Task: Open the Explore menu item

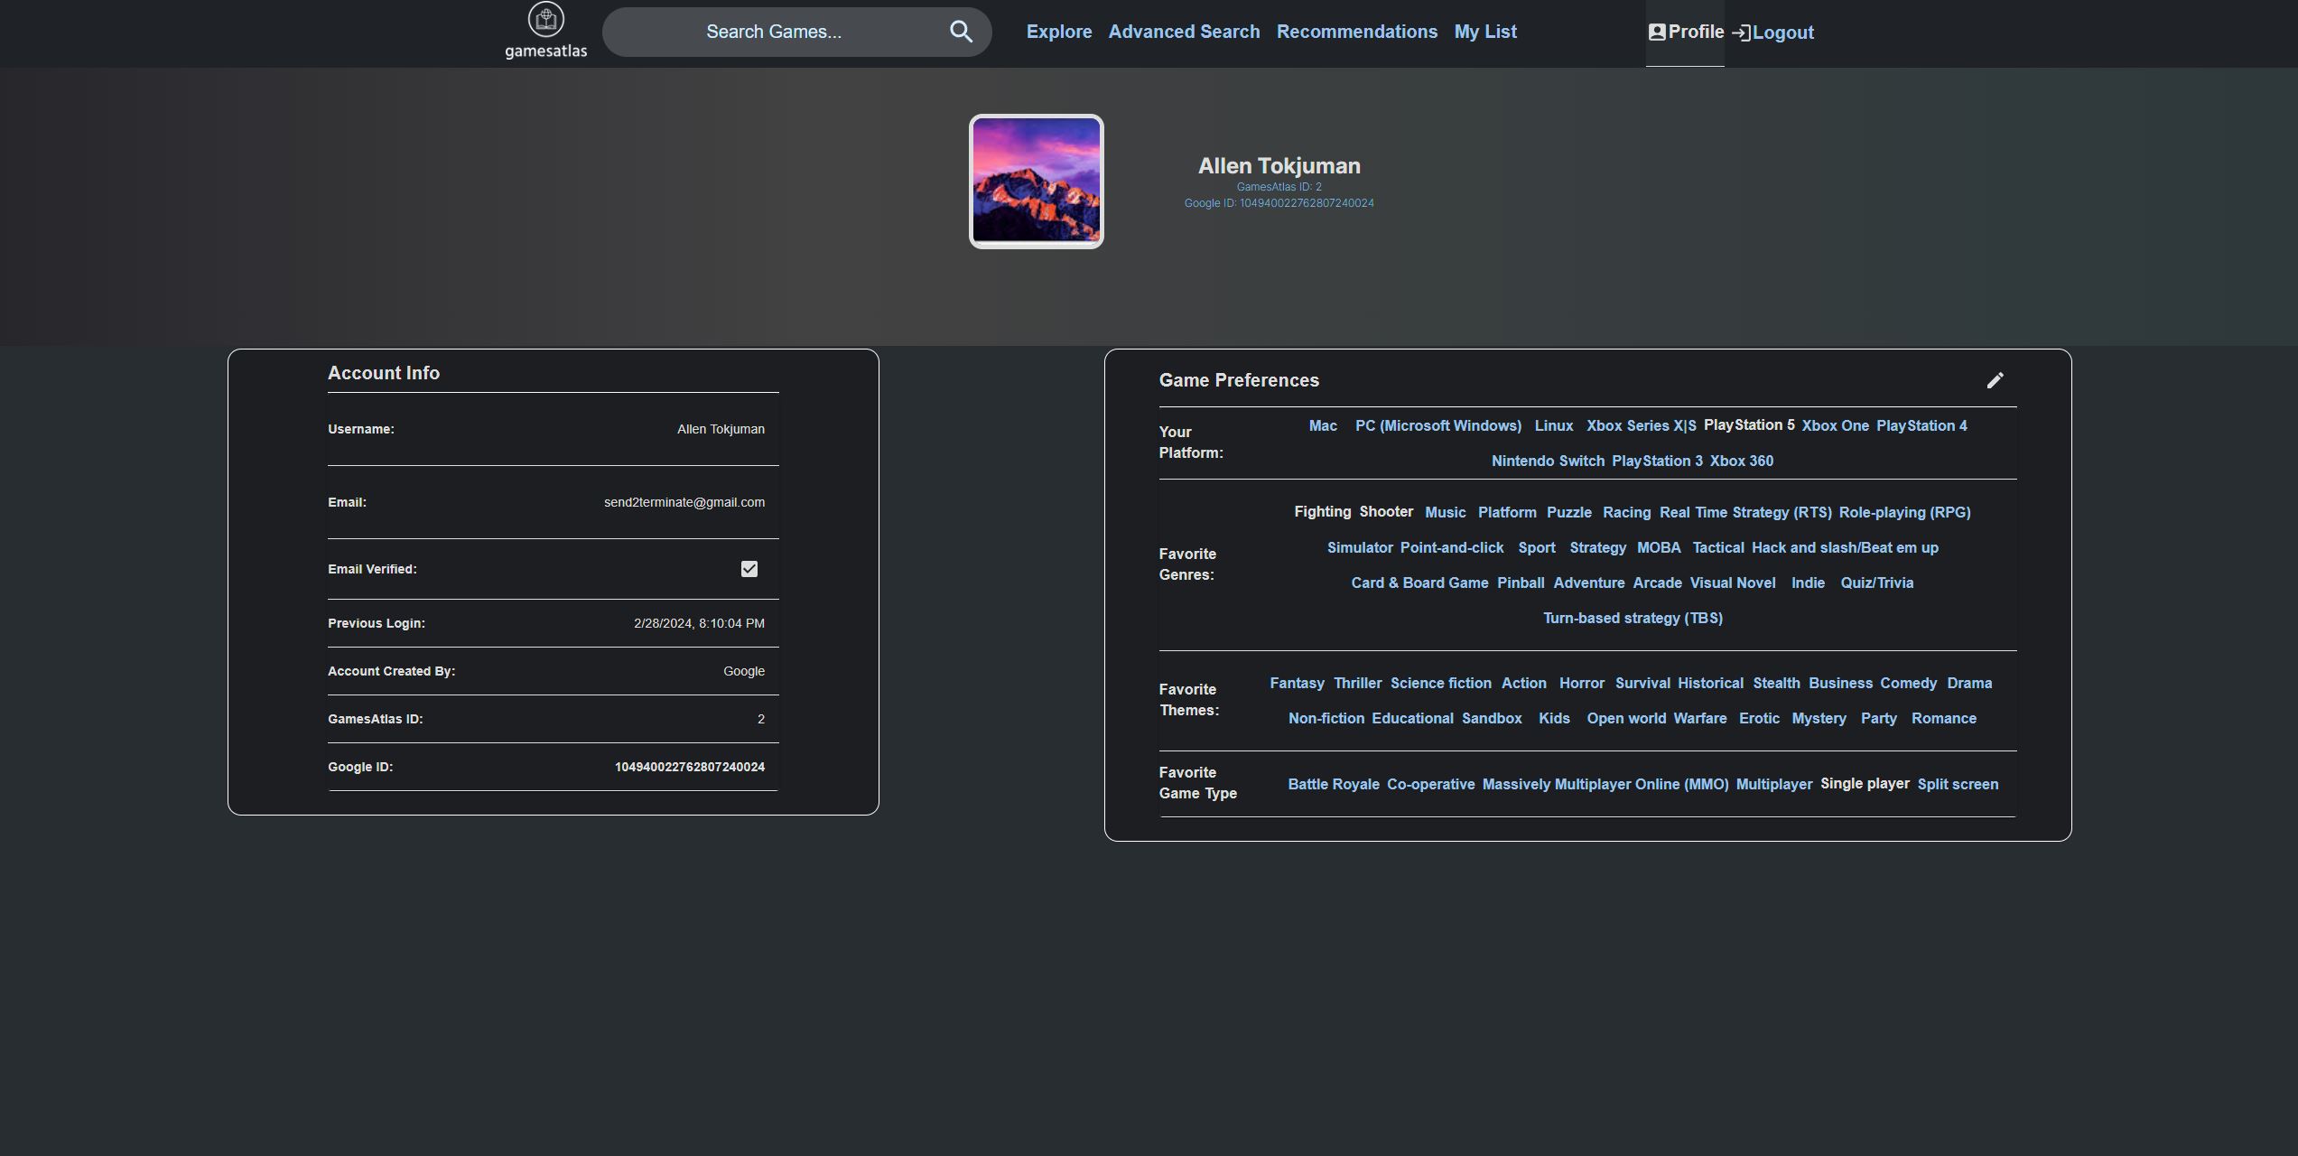Action: click(x=1059, y=33)
